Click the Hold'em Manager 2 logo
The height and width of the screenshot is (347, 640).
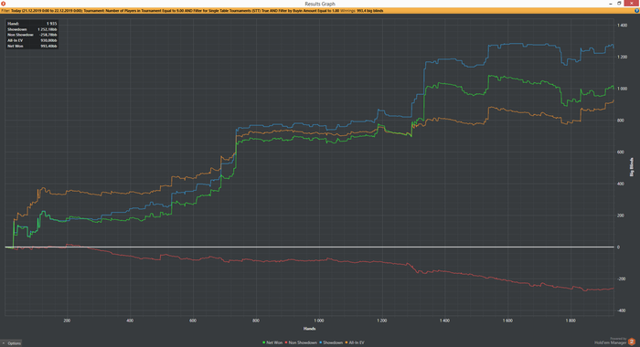pos(632,342)
